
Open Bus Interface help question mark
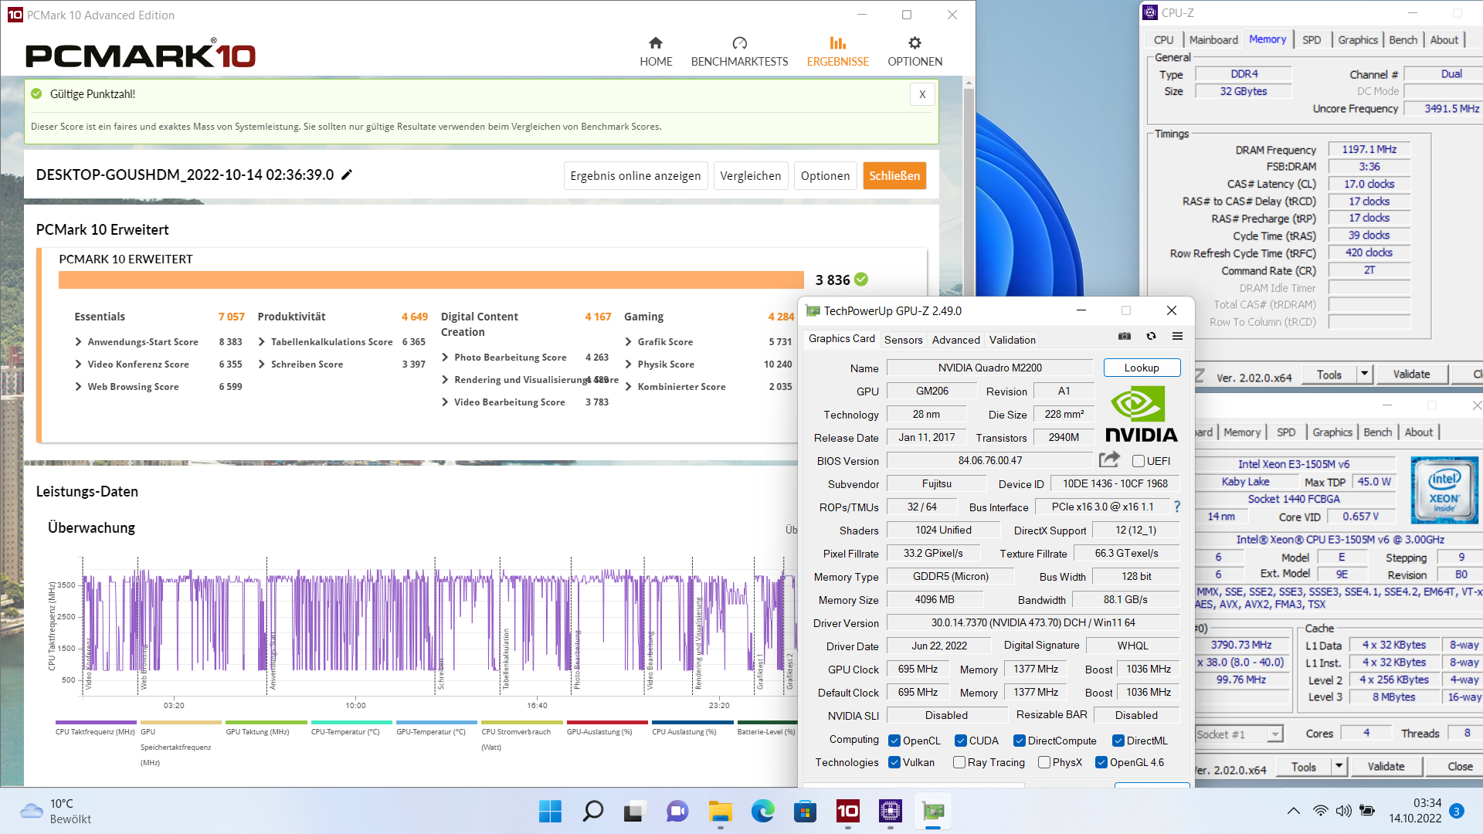pyautogui.click(x=1177, y=507)
